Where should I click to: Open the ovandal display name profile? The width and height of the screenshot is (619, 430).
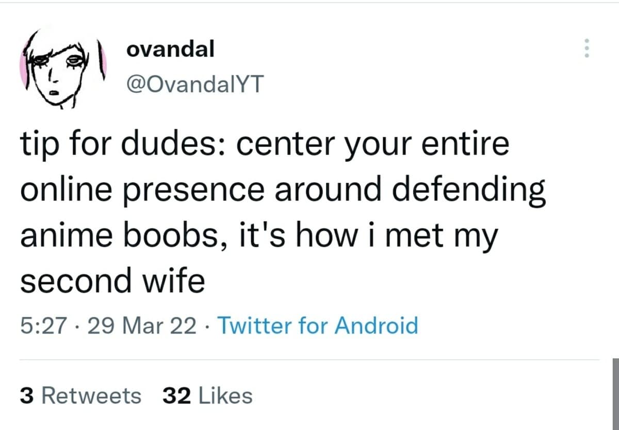[170, 49]
